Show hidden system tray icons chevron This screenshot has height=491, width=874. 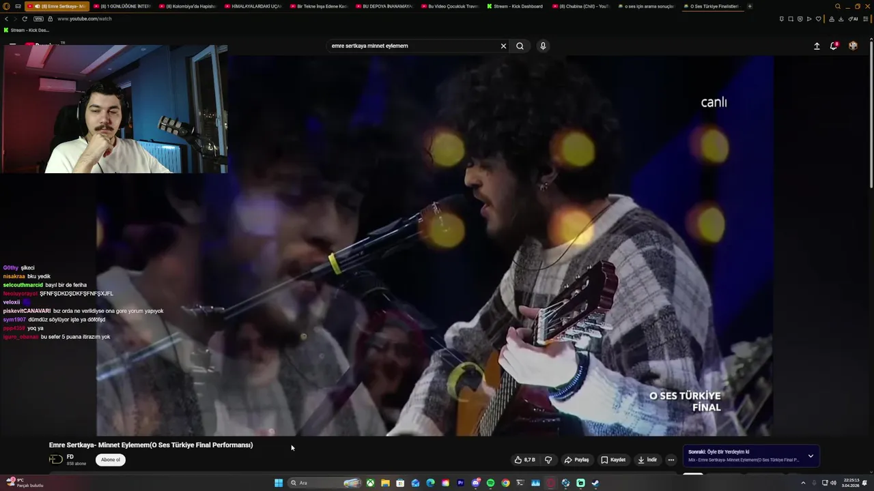(803, 483)
